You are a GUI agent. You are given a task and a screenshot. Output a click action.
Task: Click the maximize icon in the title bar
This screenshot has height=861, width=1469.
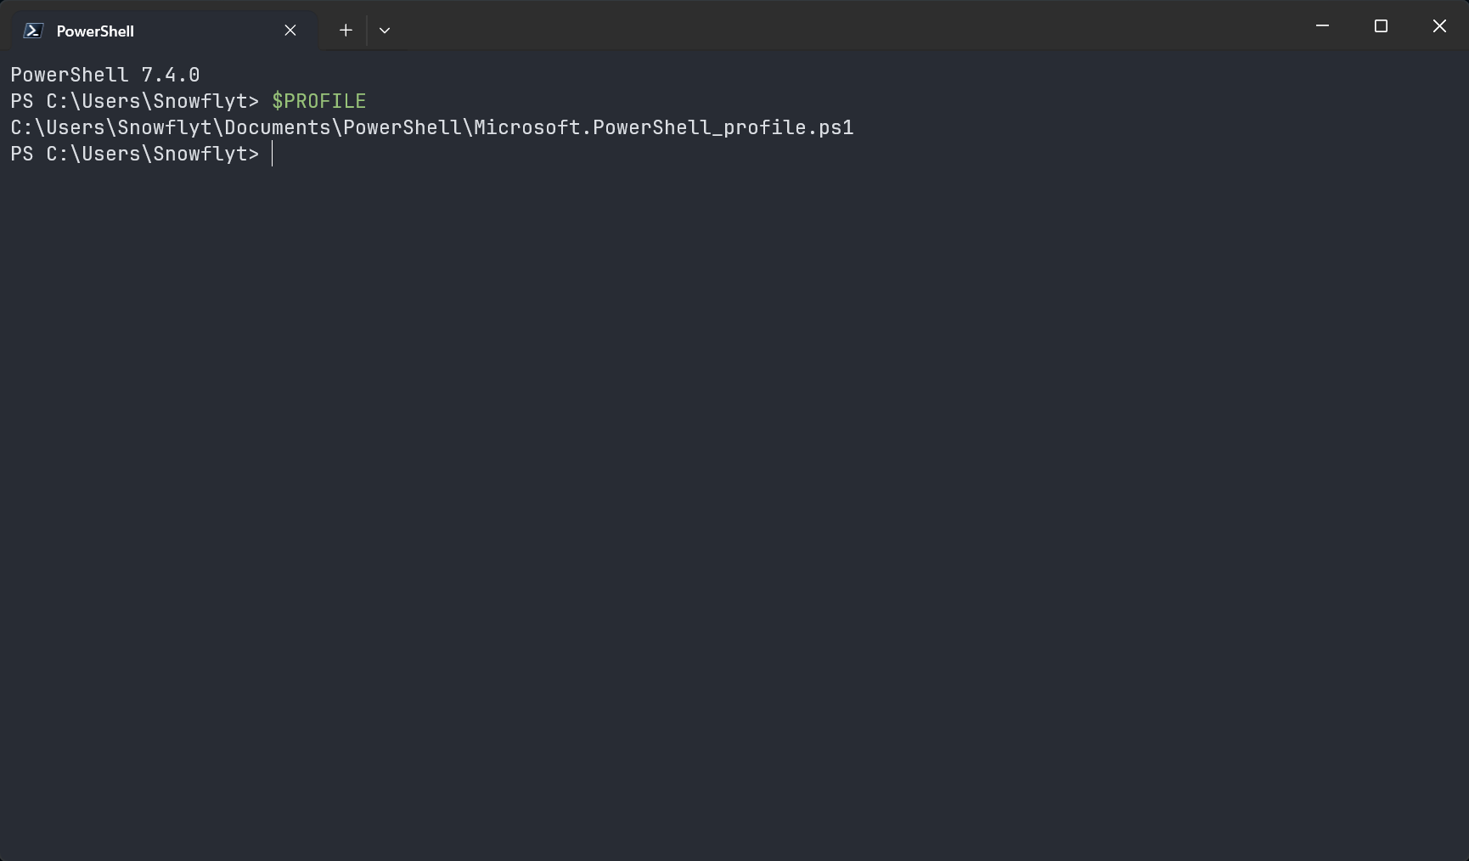(1381, 25)
